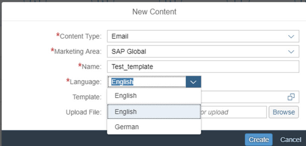Click the Upload File path field
The image size is (306, 146).
(x=234, y=112)
